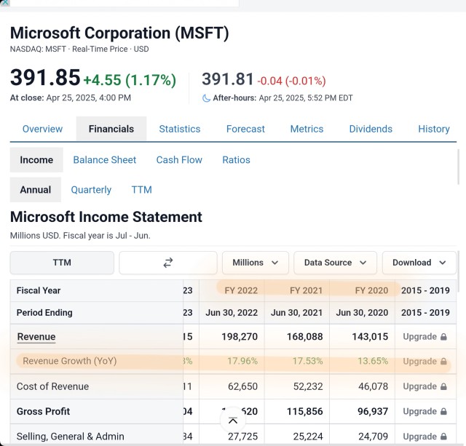Toggle the TTM column button
This screenshot has height=446, width=466.
pos(62,263)
